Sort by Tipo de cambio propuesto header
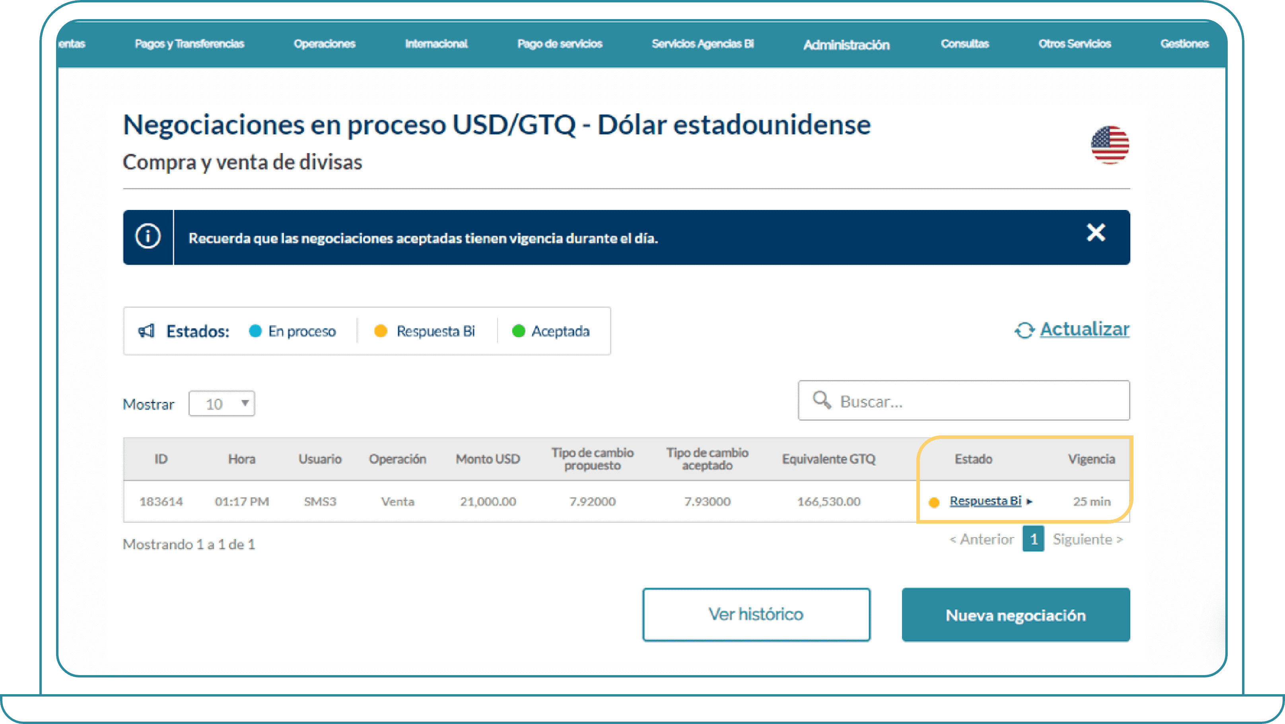 tap(593, 459)
